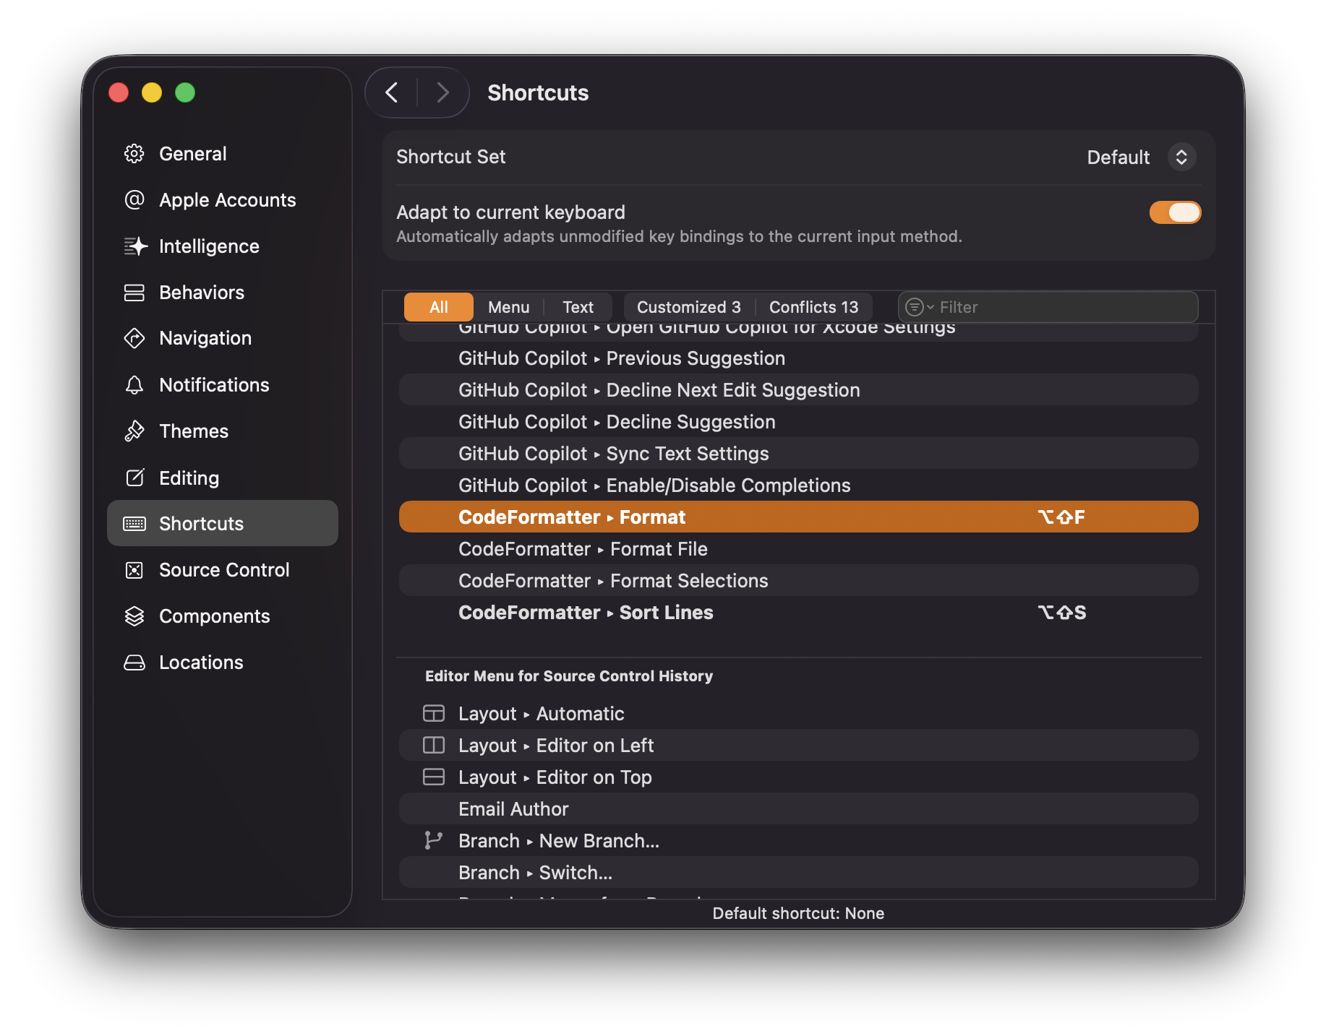
Task: Select the Apple Accounts sidebar icon
Action: click(134, 200)
